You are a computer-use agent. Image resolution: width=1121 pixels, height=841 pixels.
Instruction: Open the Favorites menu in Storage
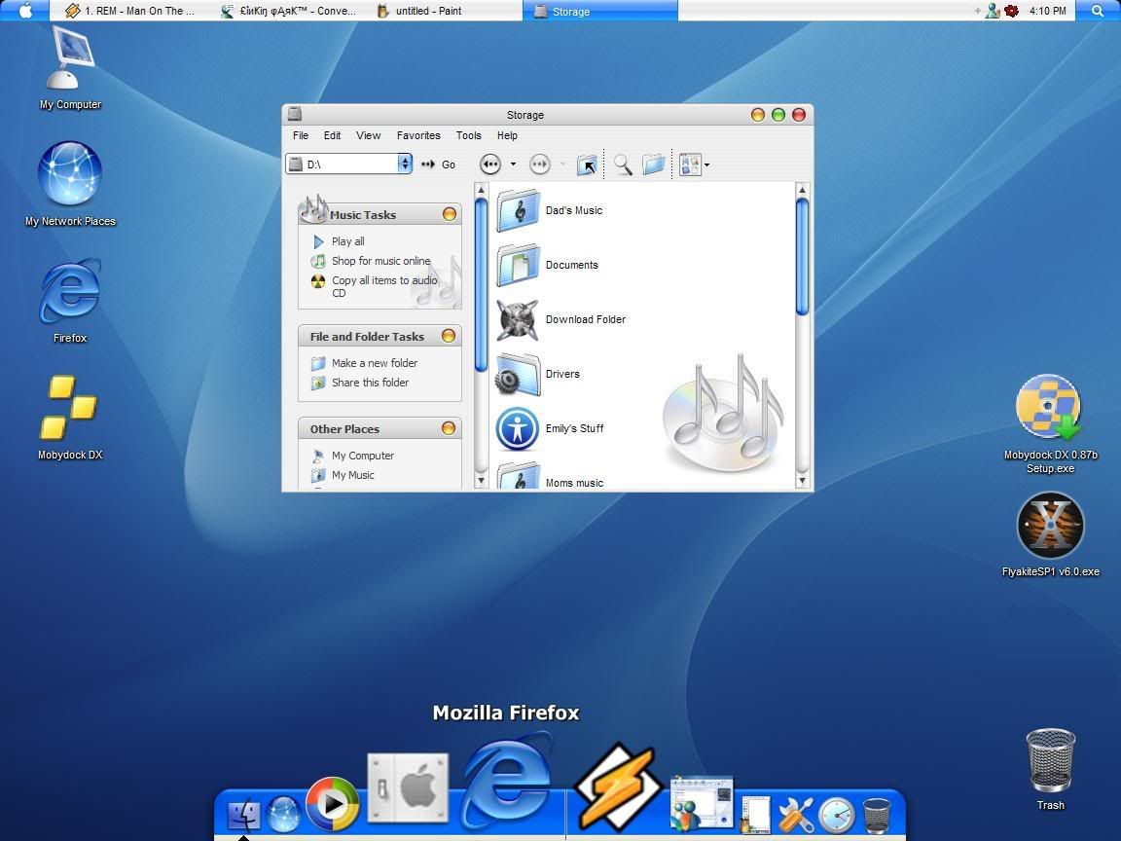pyautogui.click(x=418, y=135)
